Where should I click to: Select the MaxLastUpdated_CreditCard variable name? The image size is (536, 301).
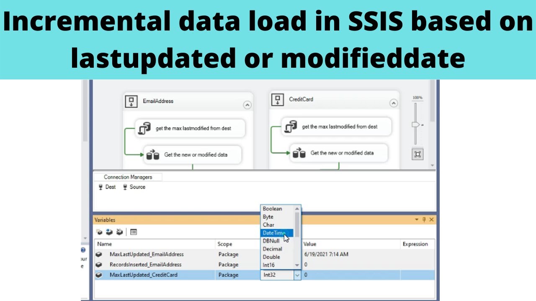(143, 275)
